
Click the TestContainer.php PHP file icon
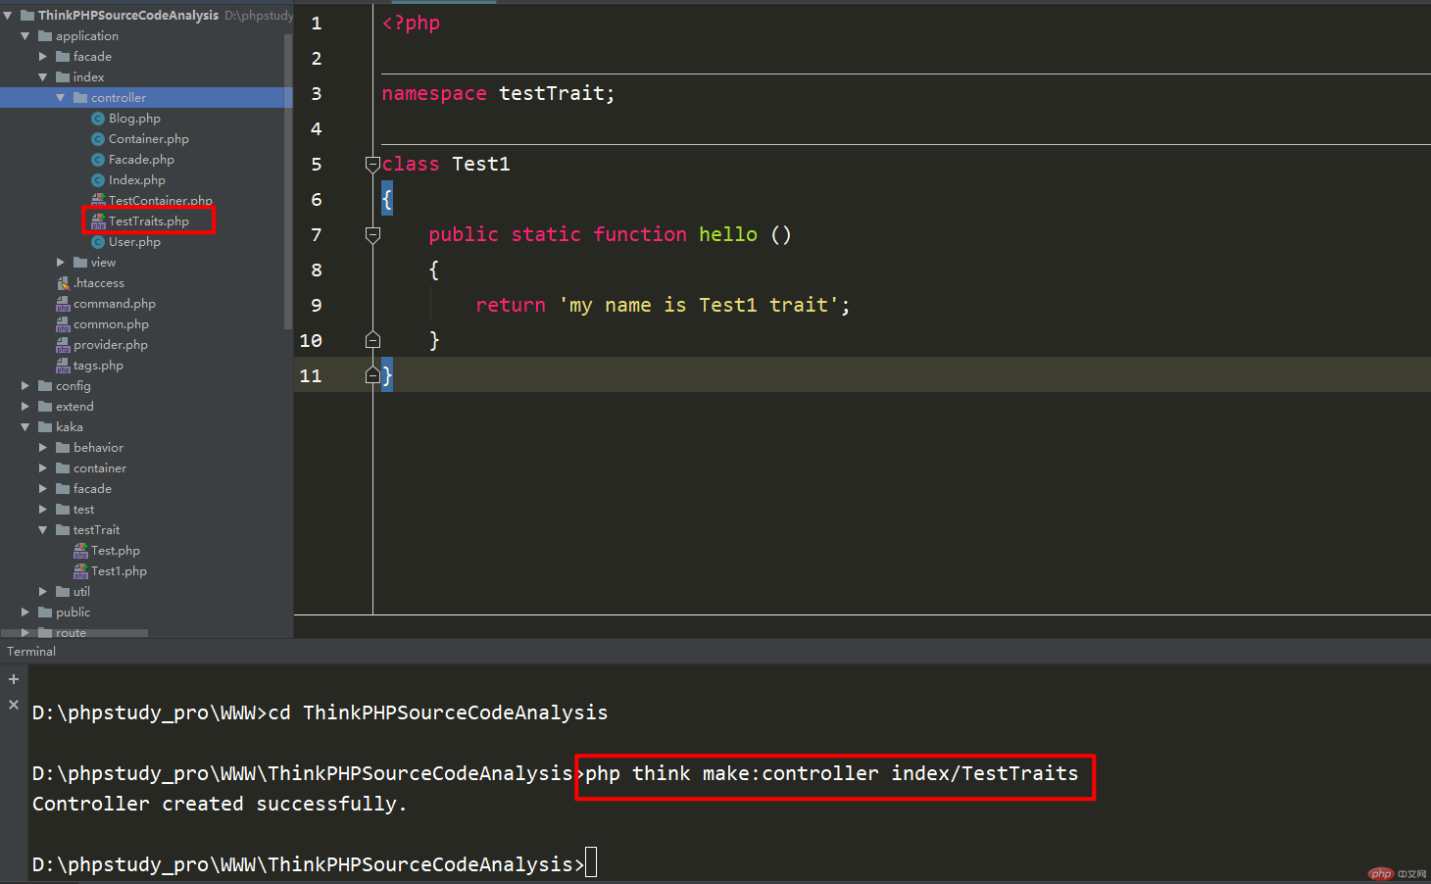coord(98,201)
